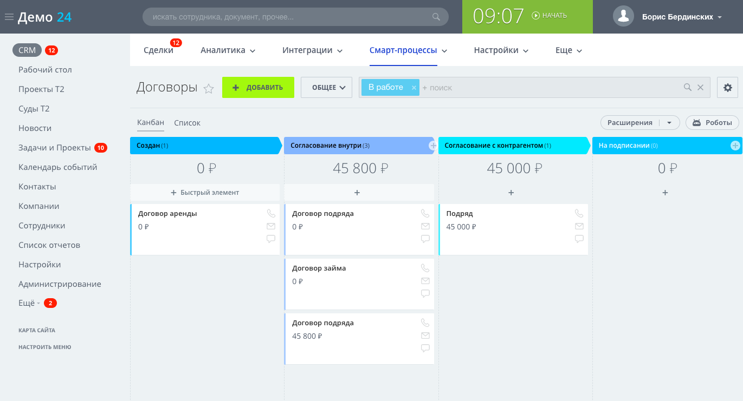Open kanban settings gear icon

[727, 88]
